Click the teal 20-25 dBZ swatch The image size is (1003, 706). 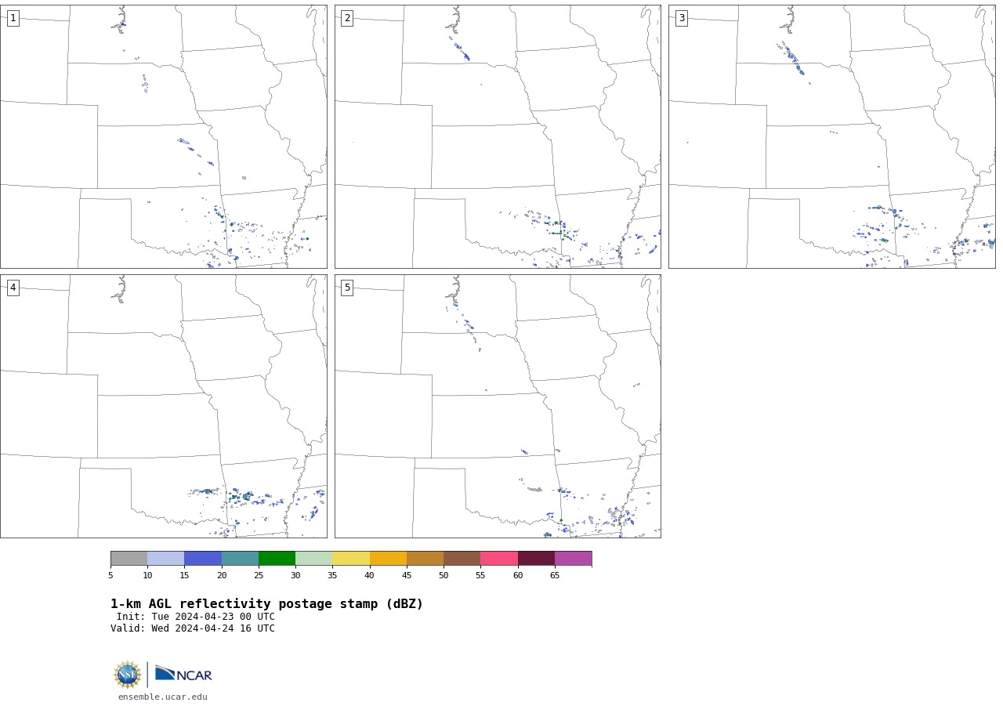(240, 559)
